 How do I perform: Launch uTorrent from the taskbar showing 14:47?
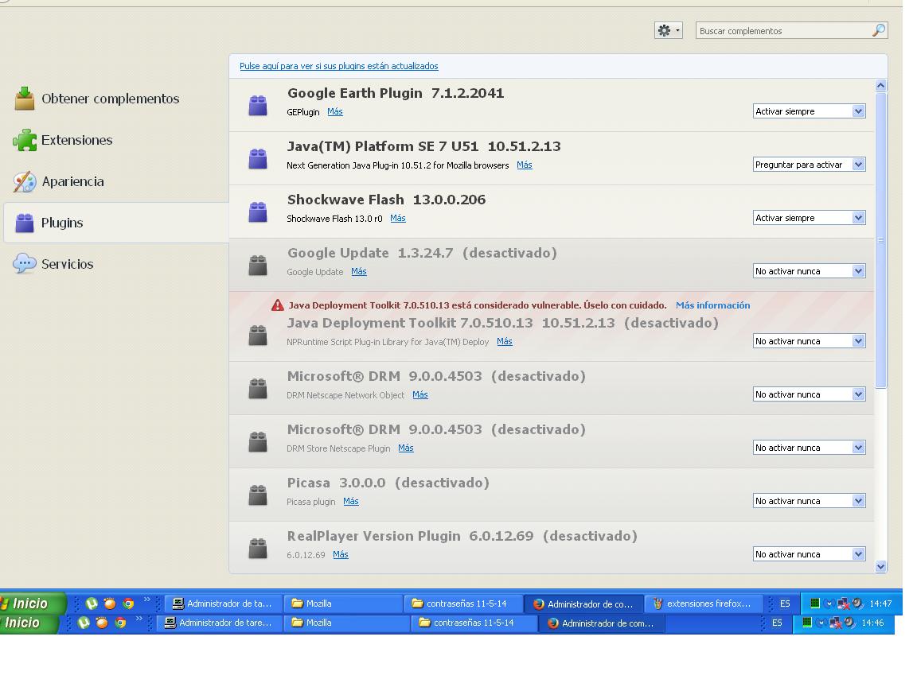point(92,604)
